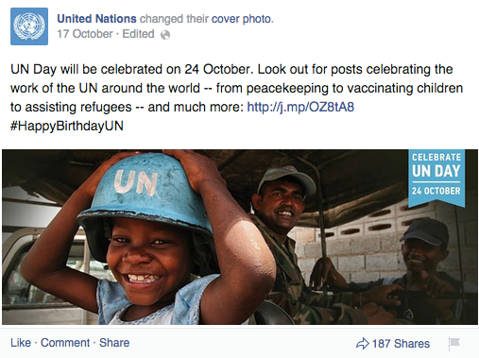Open the cover photo link in header
The height and width of the screenshot is (358, 479).
click(x=241, y=19)
